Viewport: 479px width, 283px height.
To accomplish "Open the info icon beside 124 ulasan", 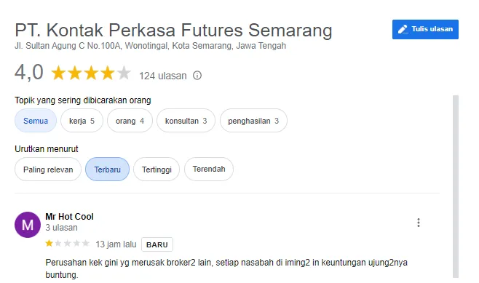I will tap(197, 76).
